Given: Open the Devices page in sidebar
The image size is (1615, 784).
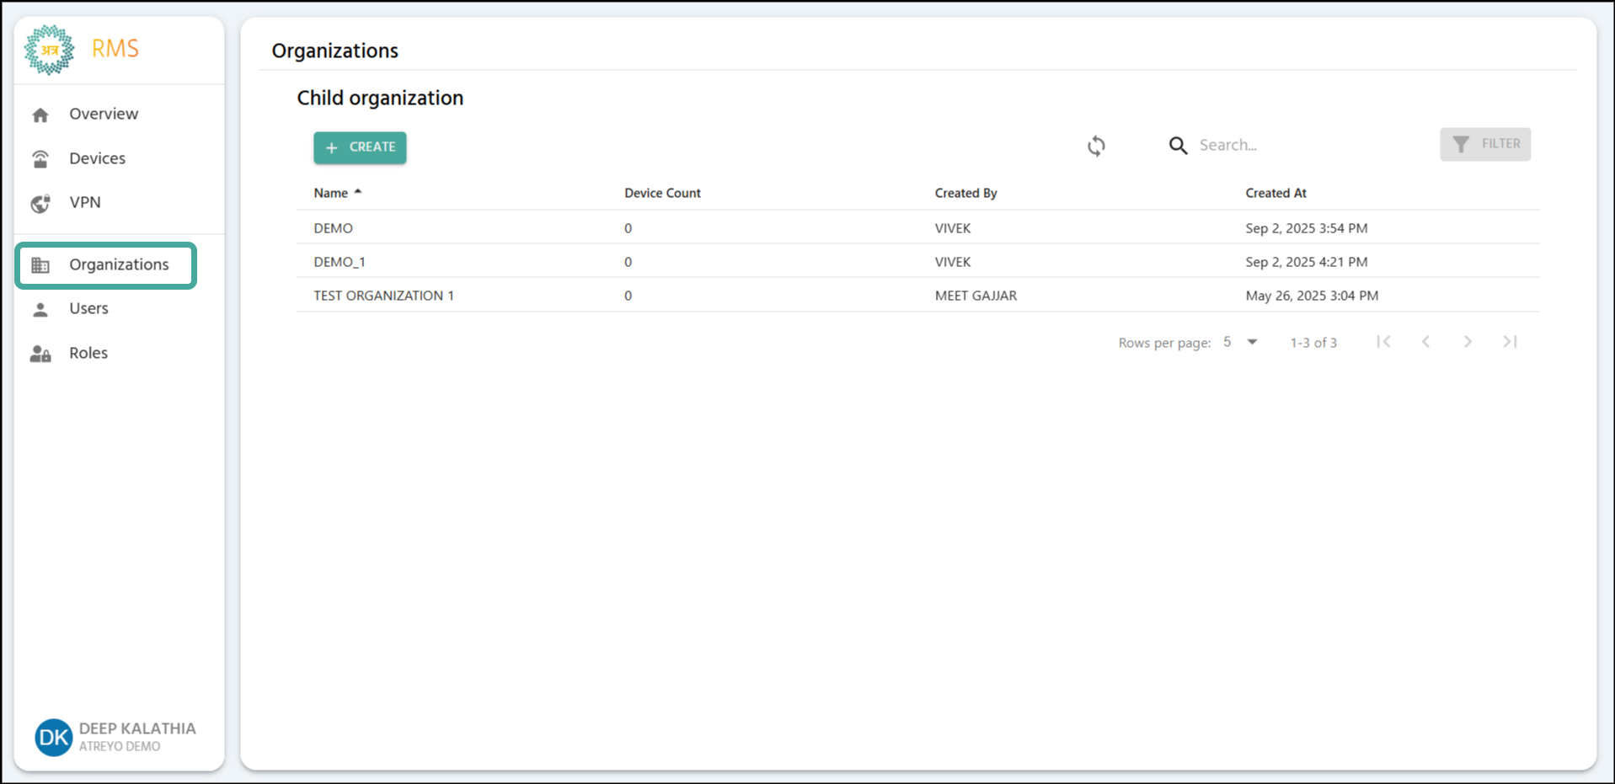Looking at the screenshot, I should [x=97, y=158].
